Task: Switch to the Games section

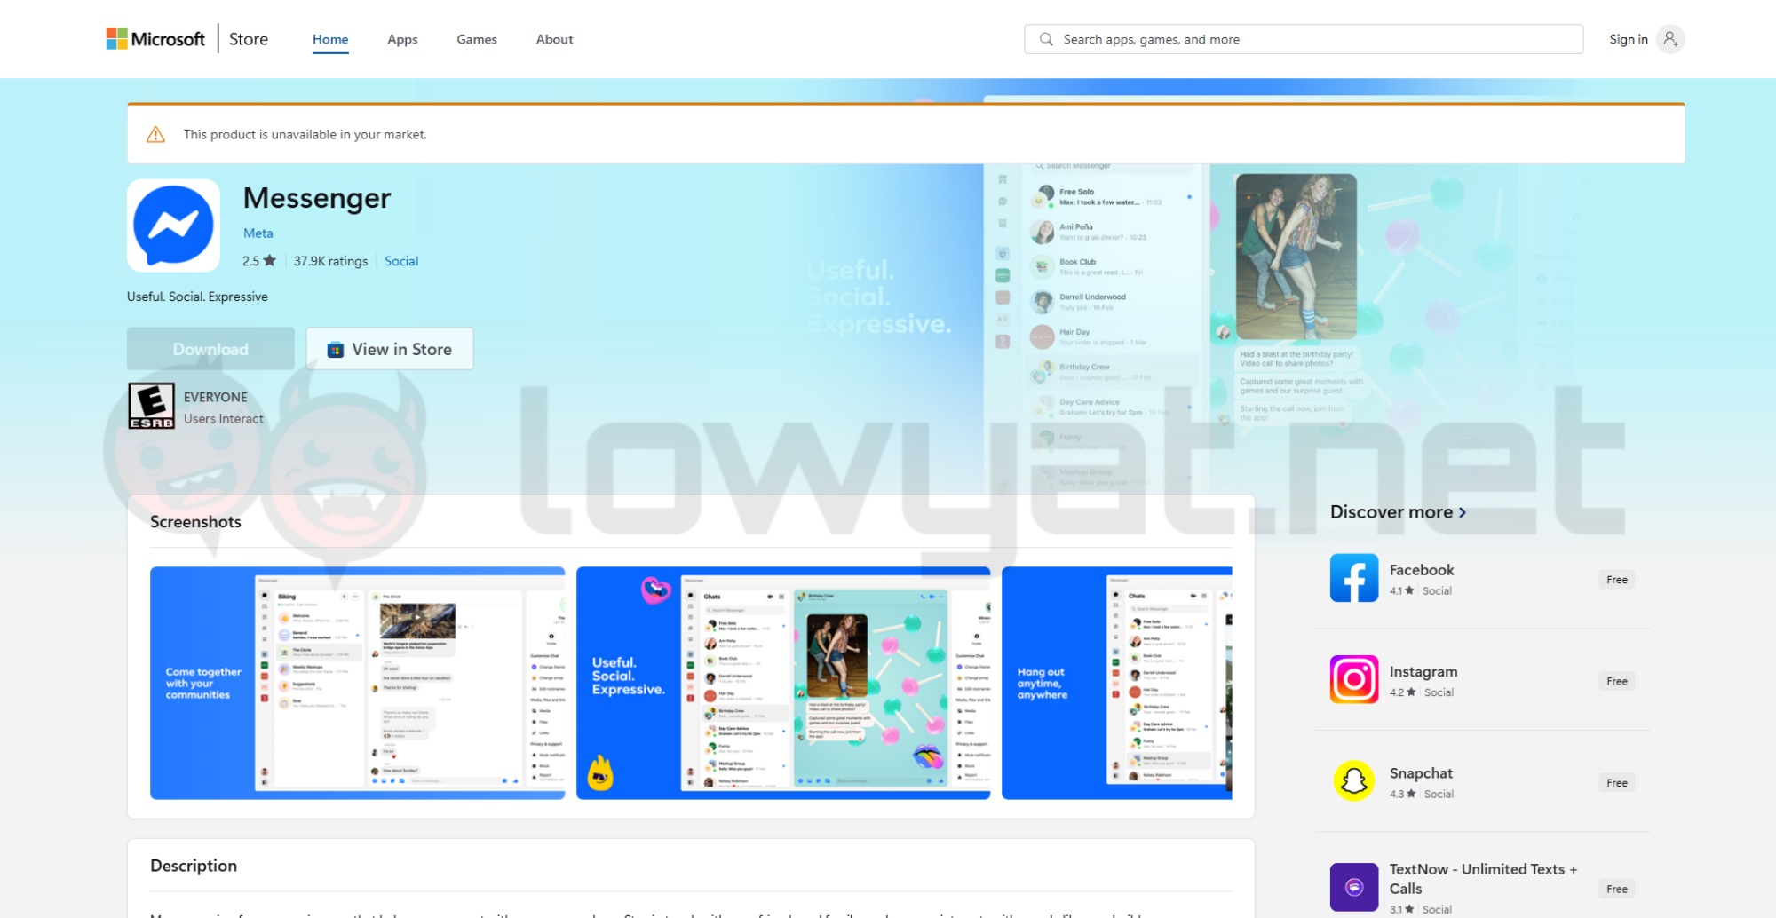Action: [477, 39]
